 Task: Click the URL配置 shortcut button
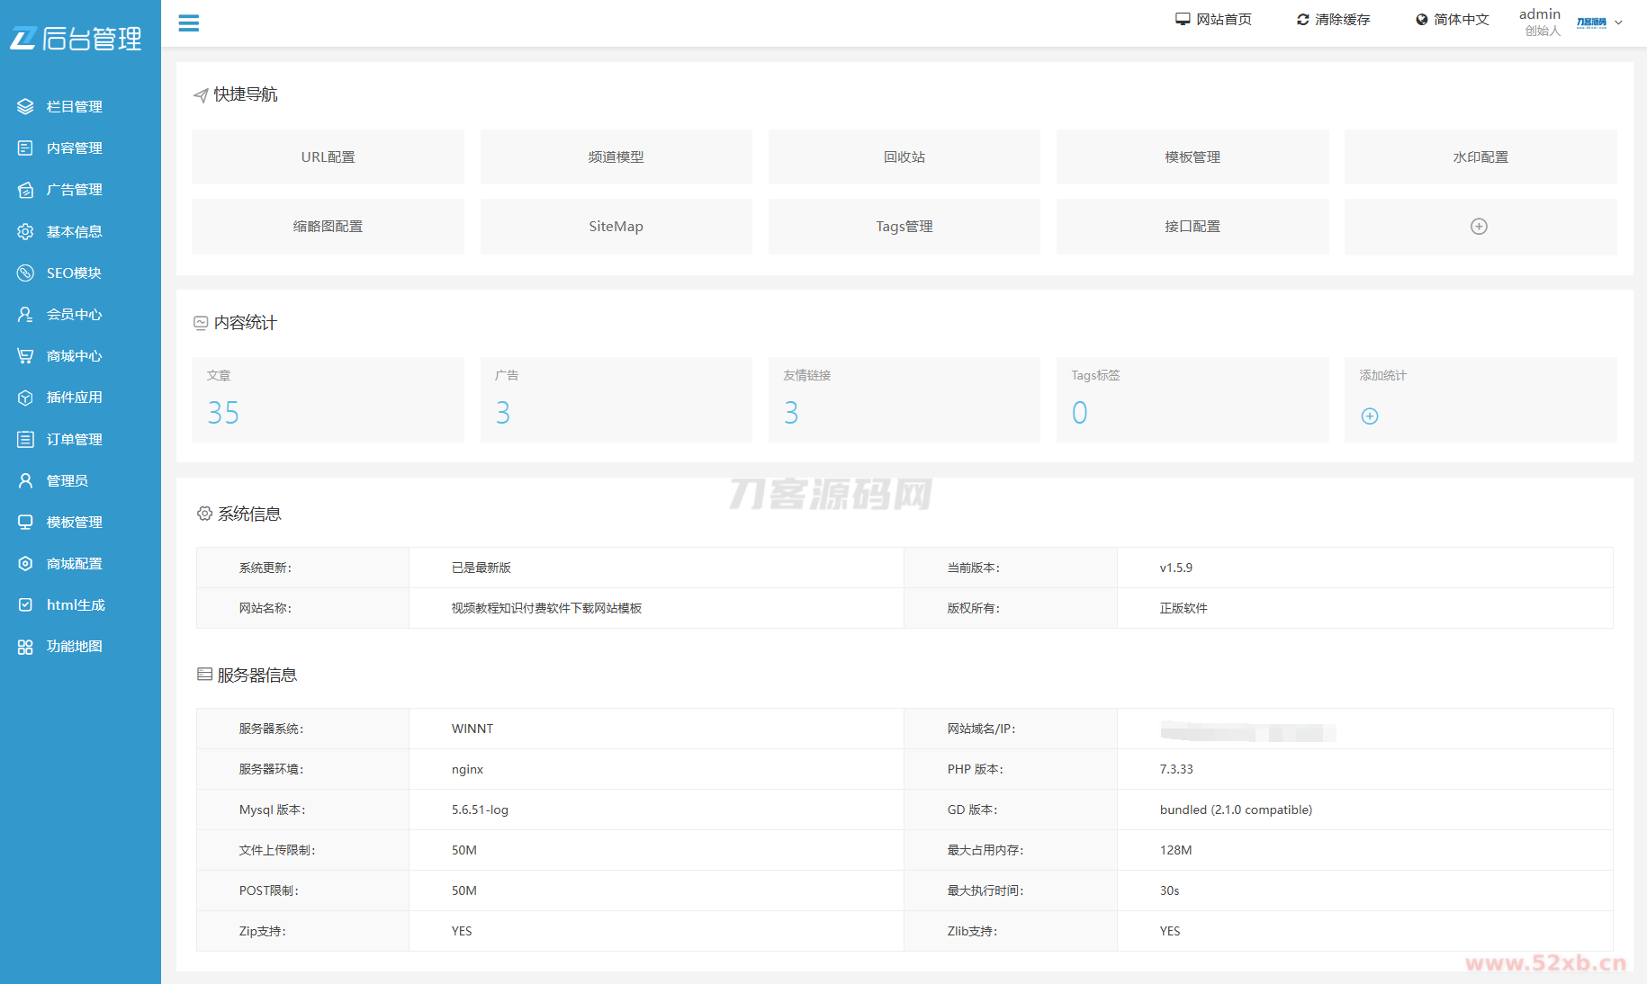328,157
